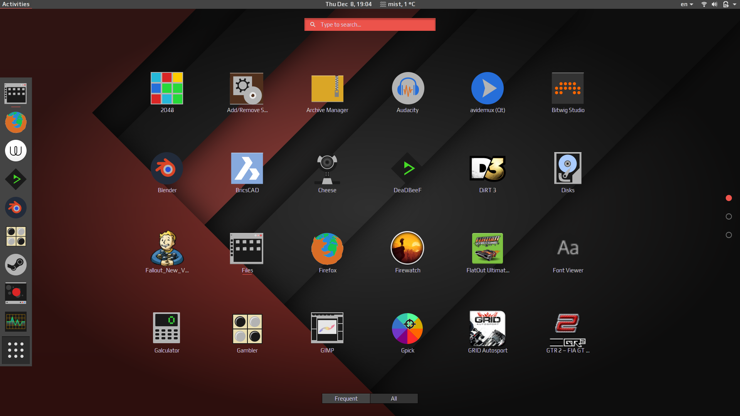
Task: Click the Activities button
Action: (x=16, y=4)
